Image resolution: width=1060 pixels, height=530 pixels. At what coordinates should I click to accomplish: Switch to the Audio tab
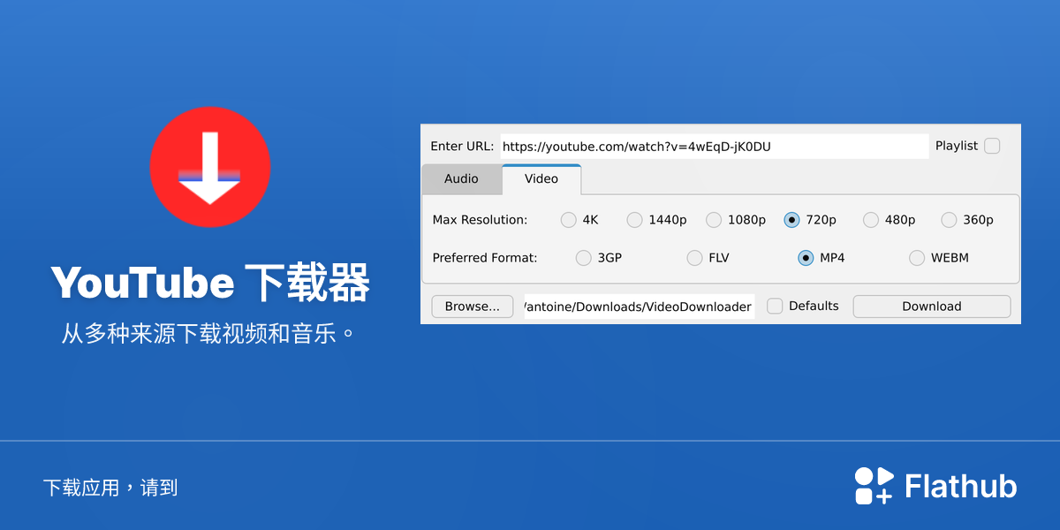point(461,178)
